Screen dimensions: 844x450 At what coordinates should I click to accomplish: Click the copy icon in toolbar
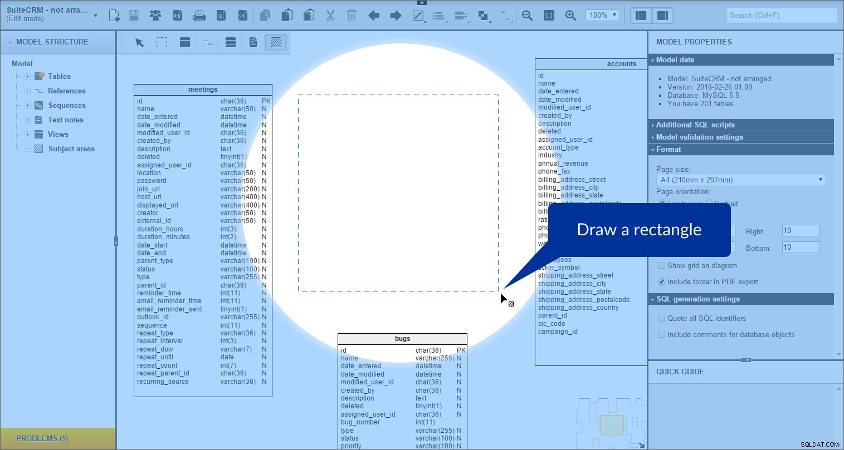265,16
